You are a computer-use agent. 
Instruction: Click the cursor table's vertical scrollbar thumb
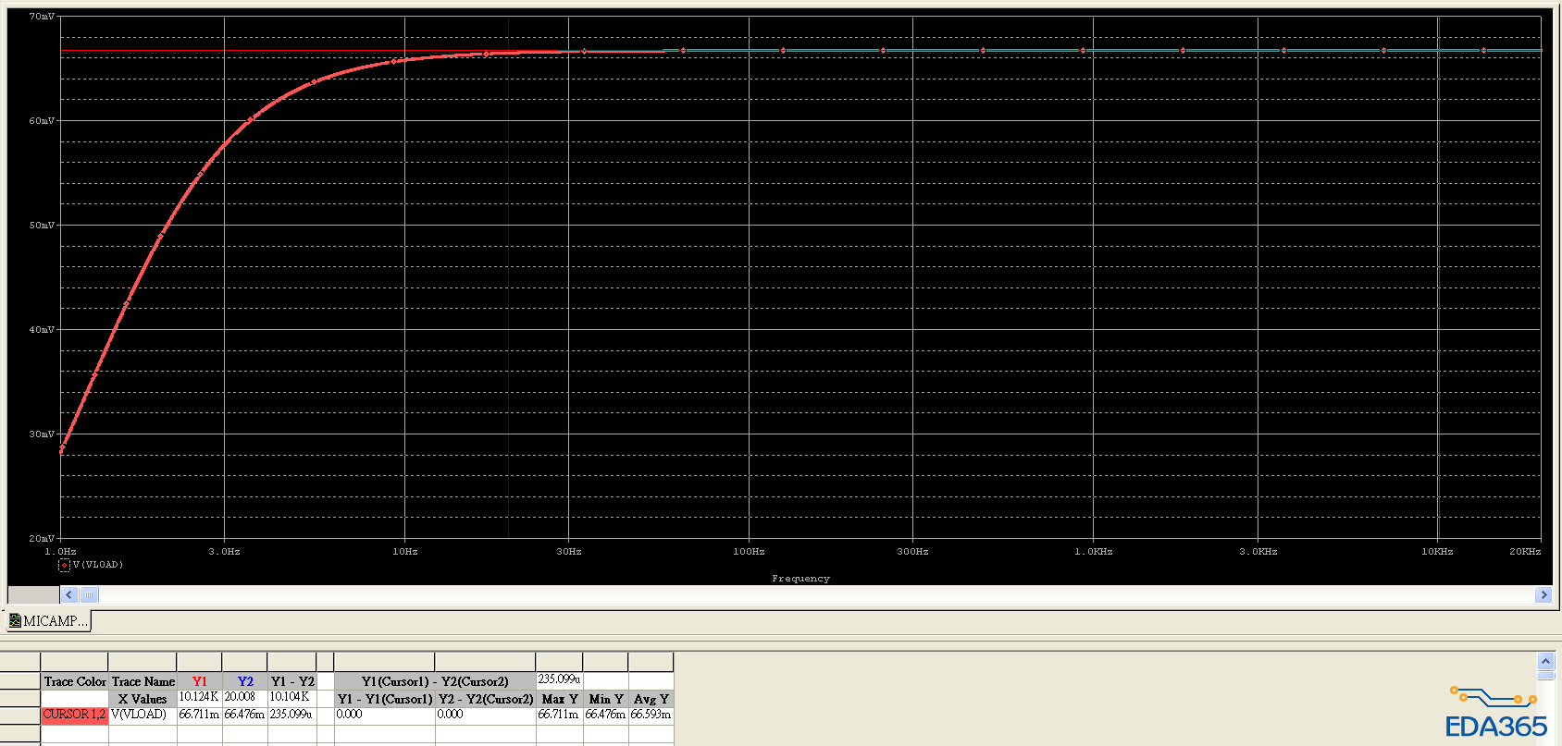(1545, 676)
